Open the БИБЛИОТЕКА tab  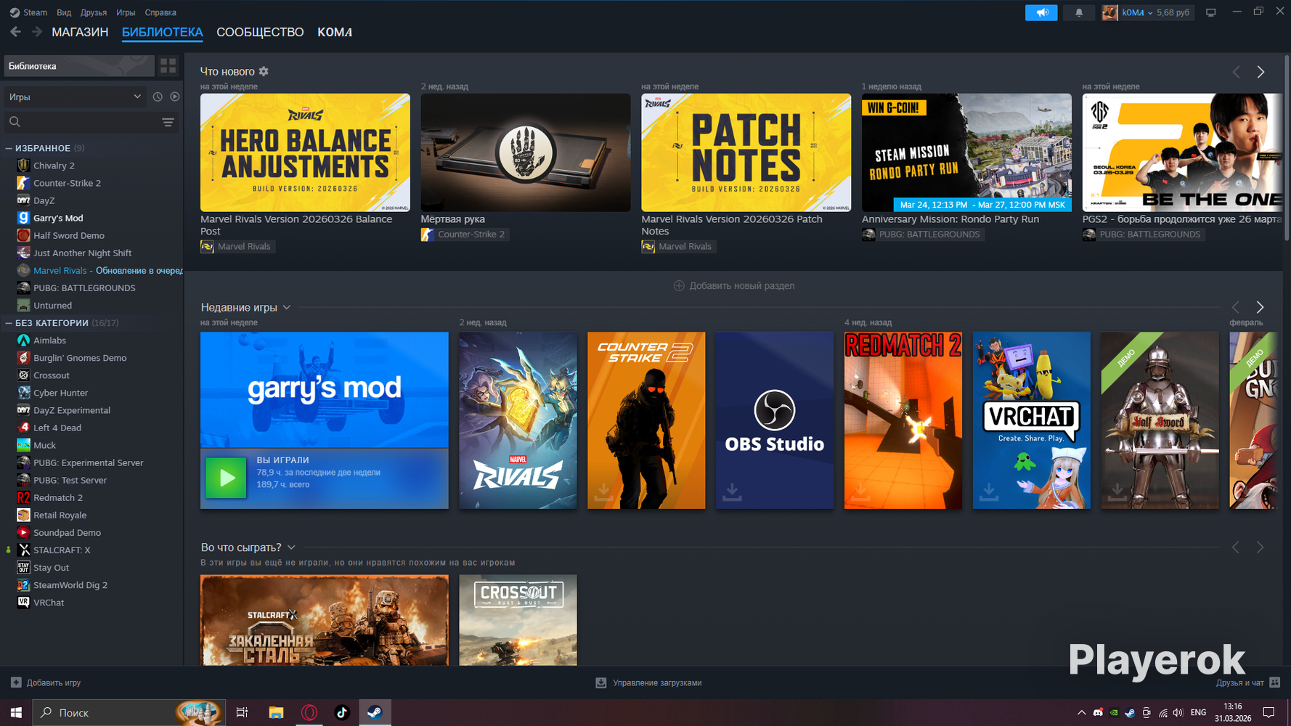[163, 32]
